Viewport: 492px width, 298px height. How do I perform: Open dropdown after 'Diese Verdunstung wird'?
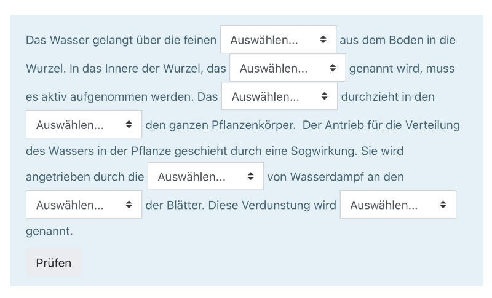click(x=398, y=205)
